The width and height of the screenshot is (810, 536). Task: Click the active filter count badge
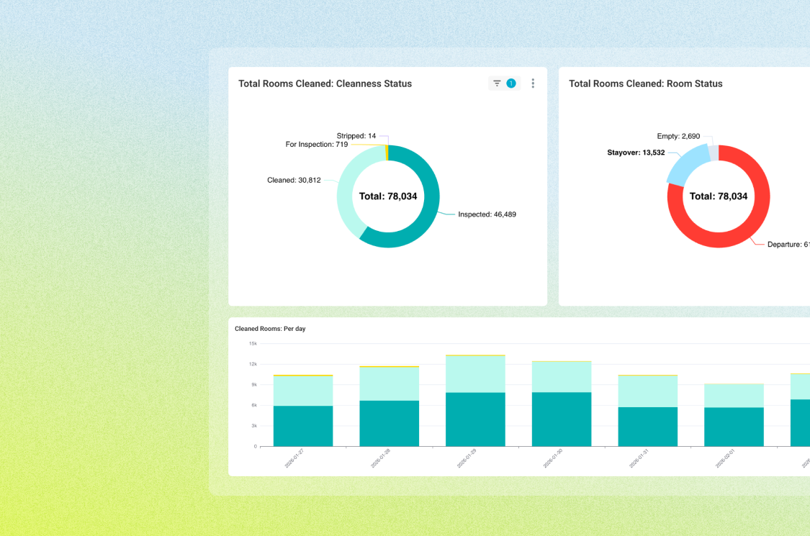(x=511, y=83)
